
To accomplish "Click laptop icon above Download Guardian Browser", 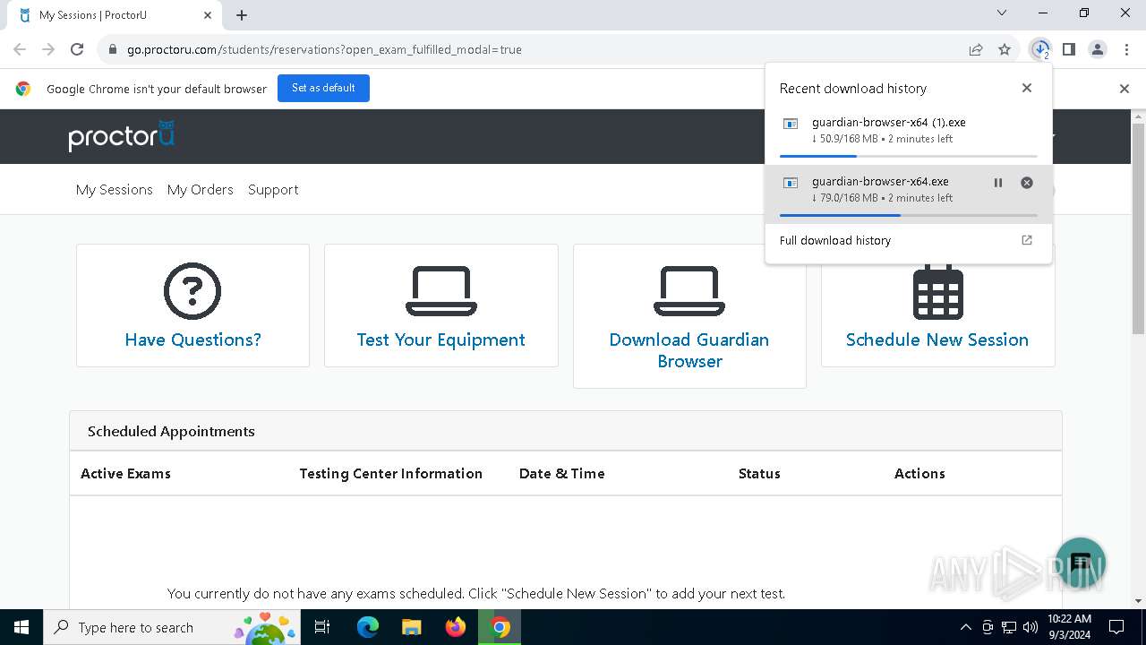I will (689, 291).
